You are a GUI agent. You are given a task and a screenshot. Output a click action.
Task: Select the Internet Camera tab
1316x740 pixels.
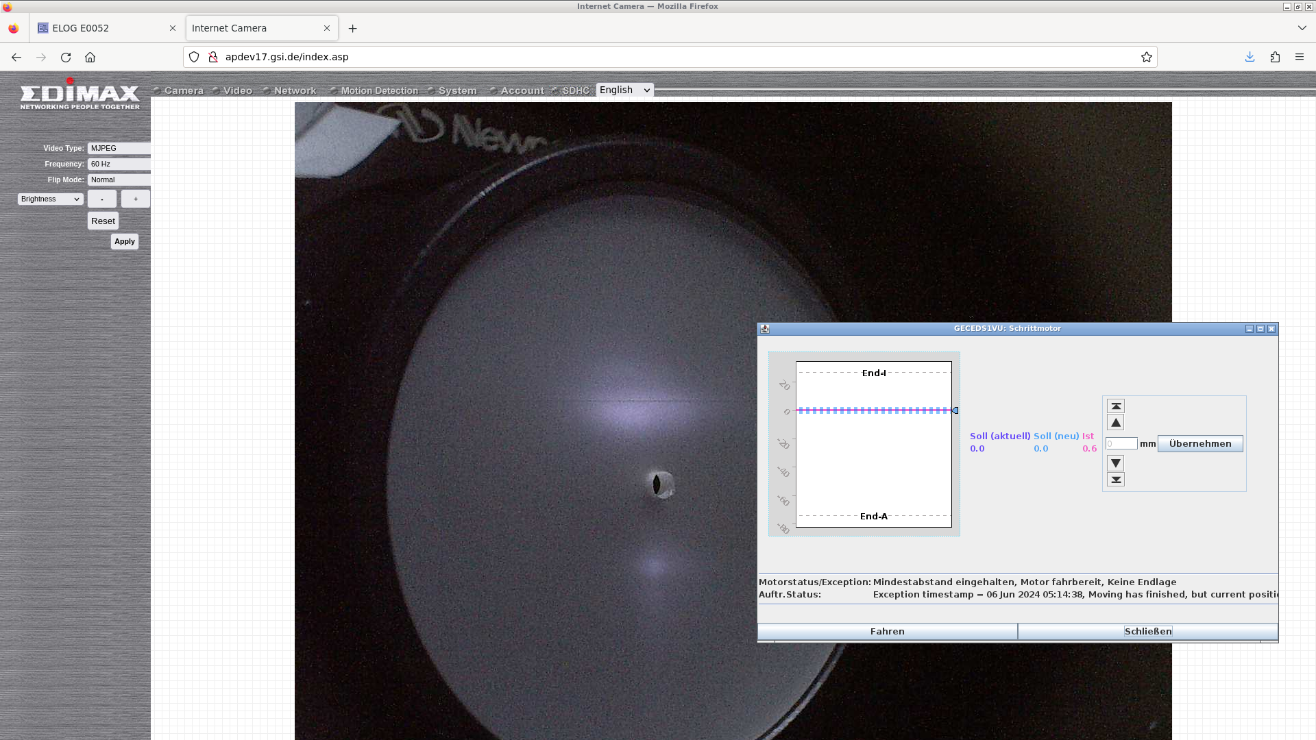coord(261,28)
